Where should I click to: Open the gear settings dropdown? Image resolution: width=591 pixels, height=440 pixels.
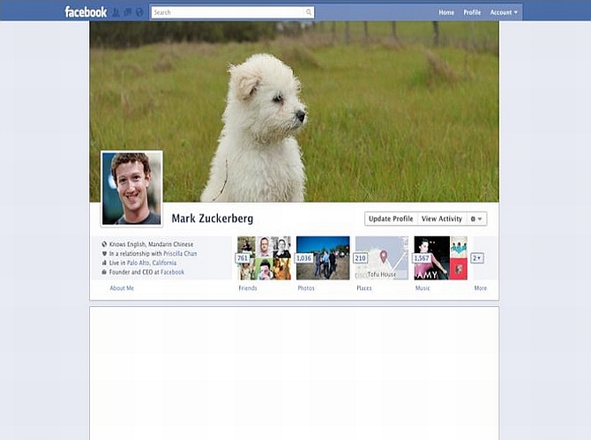pyautogui.click(x=476, y=219)
